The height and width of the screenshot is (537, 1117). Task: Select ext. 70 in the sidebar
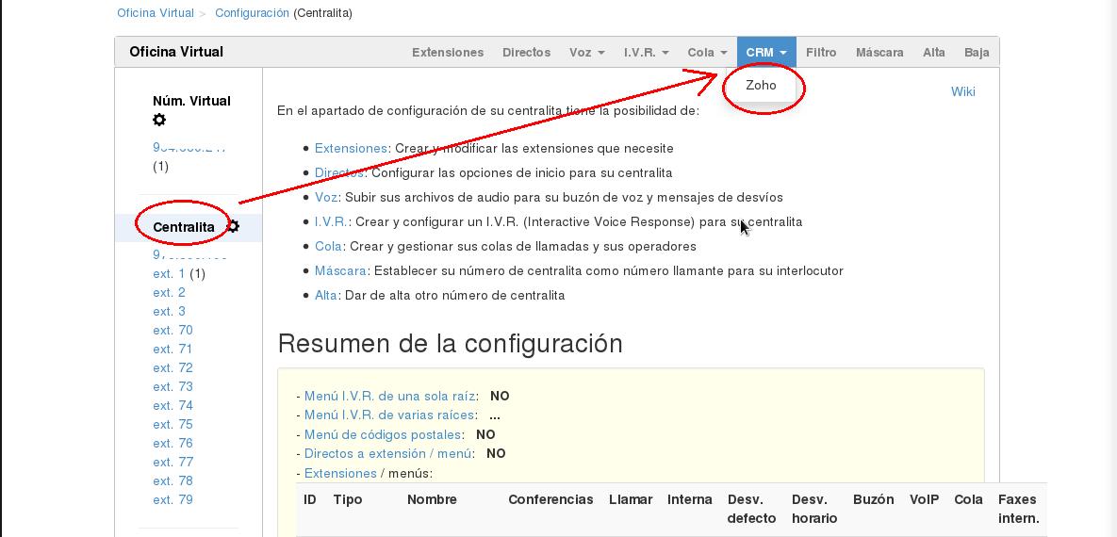click(172, 330)
